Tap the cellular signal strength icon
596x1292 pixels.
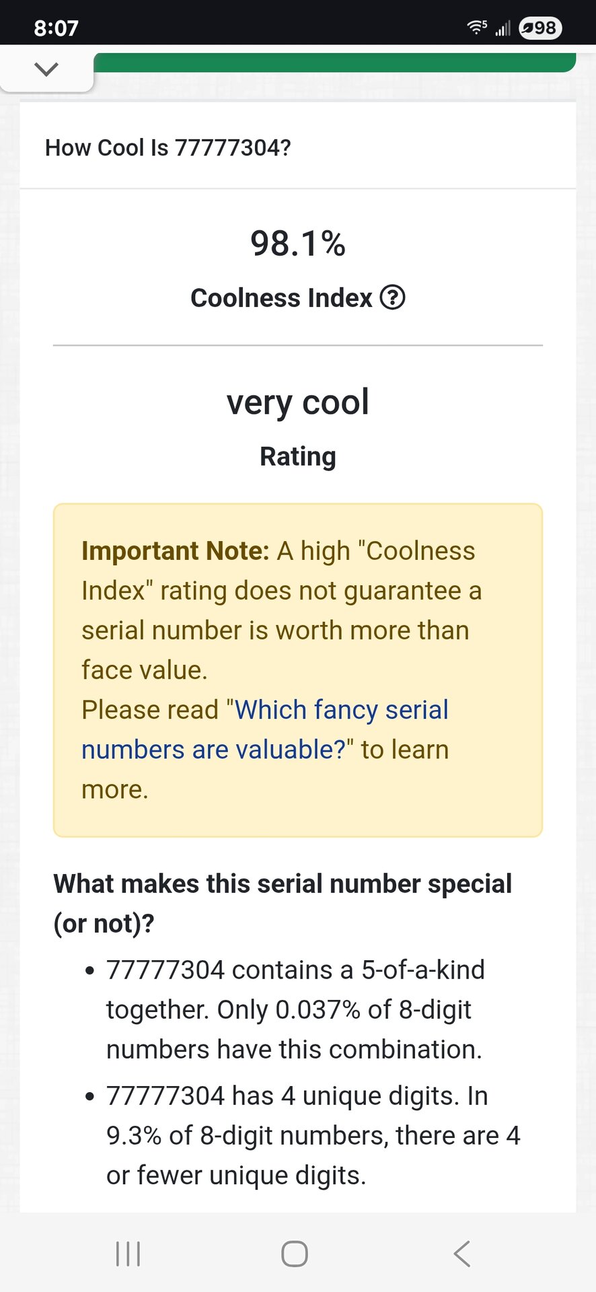[x=502, y=28]
